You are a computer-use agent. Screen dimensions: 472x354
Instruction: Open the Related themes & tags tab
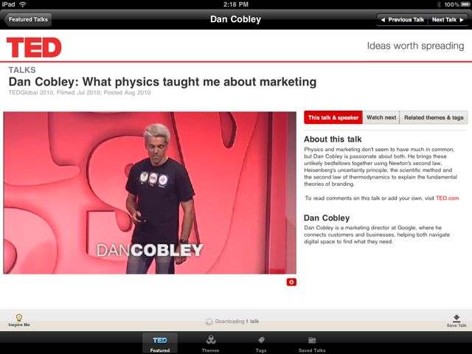click(434, 117)
